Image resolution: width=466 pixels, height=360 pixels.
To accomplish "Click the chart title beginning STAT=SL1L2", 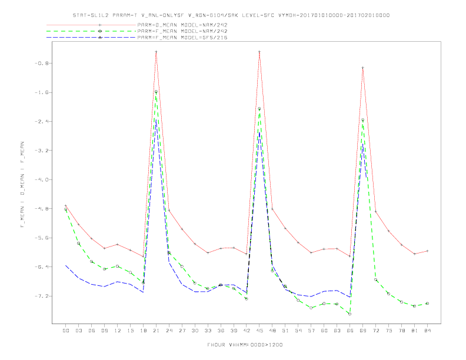I will (231, 15).
